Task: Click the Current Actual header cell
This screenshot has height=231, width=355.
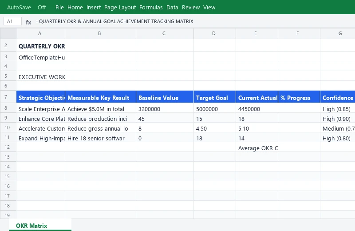Action: coord(257,97)
